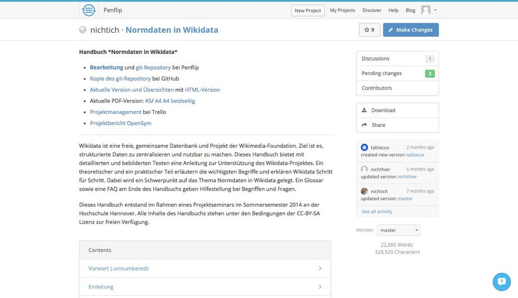The image size is (518, 298).
Task: Click the Penflip logo icon
Action: [x=89, y=10]
